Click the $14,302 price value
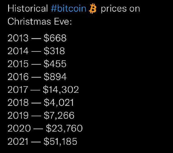Image resolution: width=173 pixels, height=153 pixels. (61, 90)
